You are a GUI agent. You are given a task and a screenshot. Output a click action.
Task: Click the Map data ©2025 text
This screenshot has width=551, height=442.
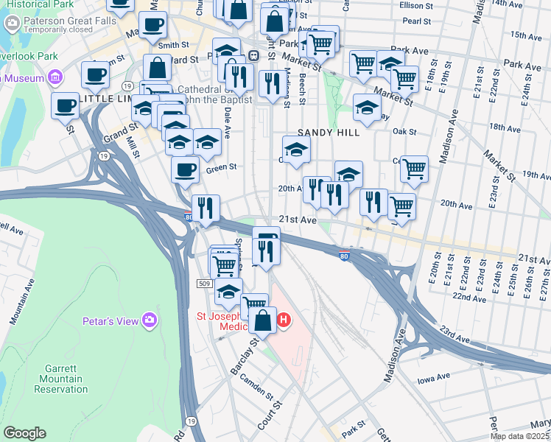pos(520,437)
